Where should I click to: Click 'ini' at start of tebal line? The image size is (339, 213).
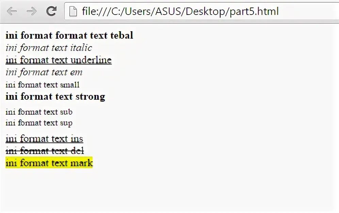pos(12,35)
